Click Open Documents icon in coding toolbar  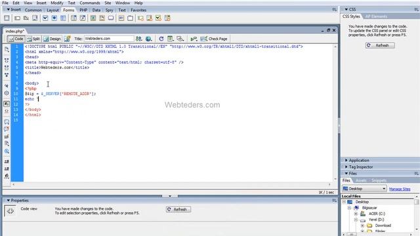click(x=7, y=50)
